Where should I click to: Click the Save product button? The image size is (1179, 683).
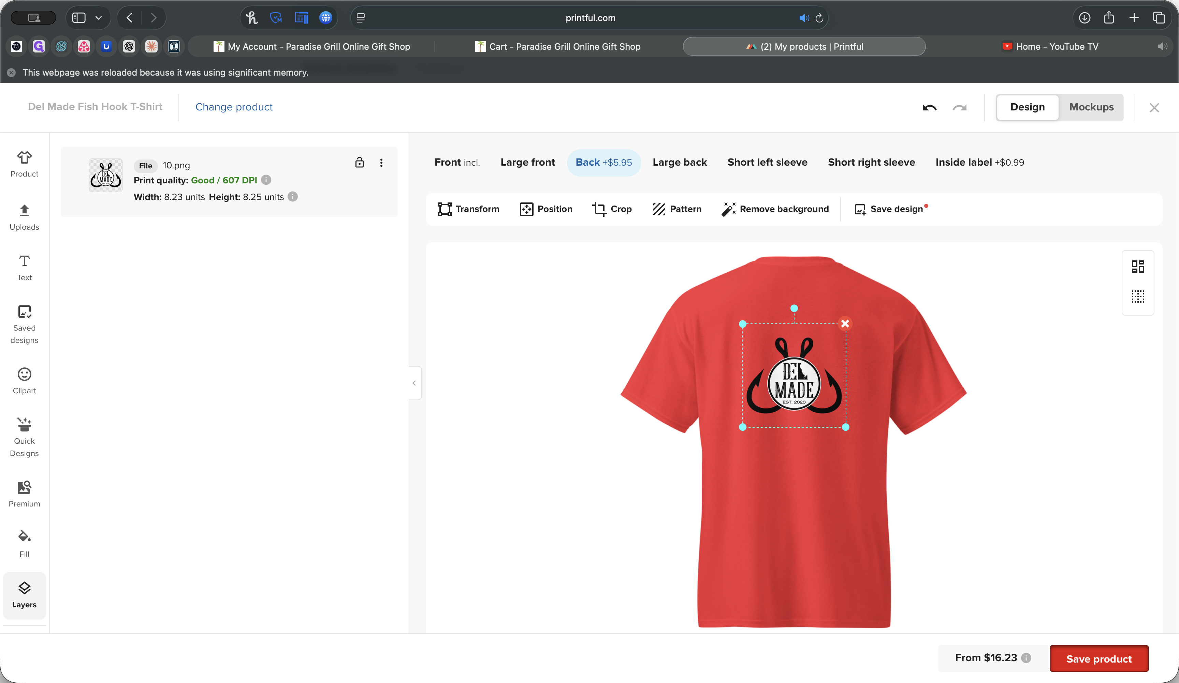[1099, 658]
